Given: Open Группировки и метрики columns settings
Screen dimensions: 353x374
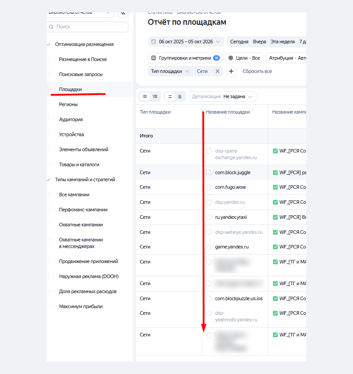Looking at the screenshot, I should click(x=185, y=58).
